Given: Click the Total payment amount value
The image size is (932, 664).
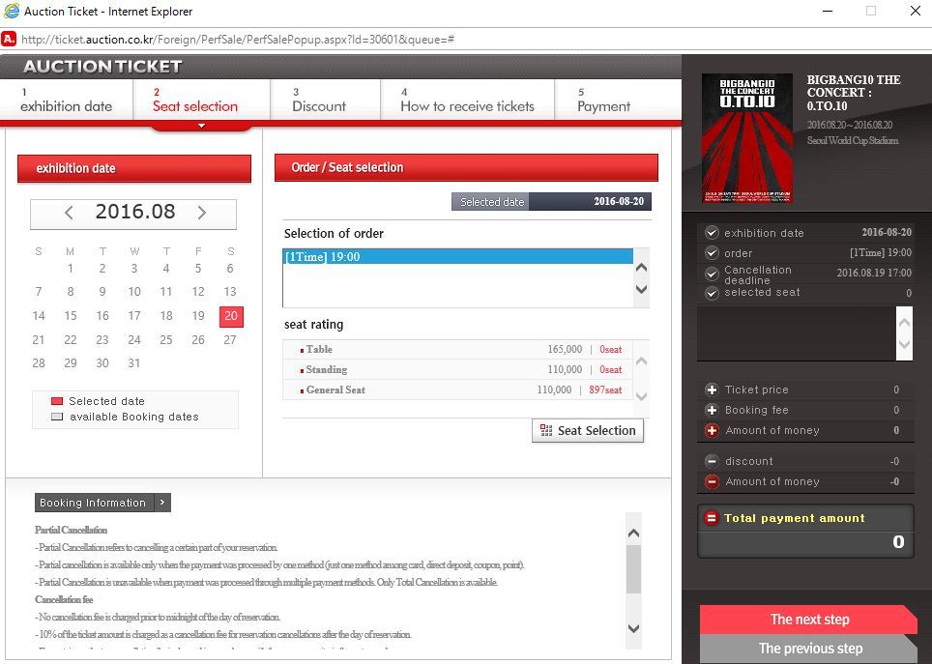Looking at the screenshot, I should [x=898, y=542].
